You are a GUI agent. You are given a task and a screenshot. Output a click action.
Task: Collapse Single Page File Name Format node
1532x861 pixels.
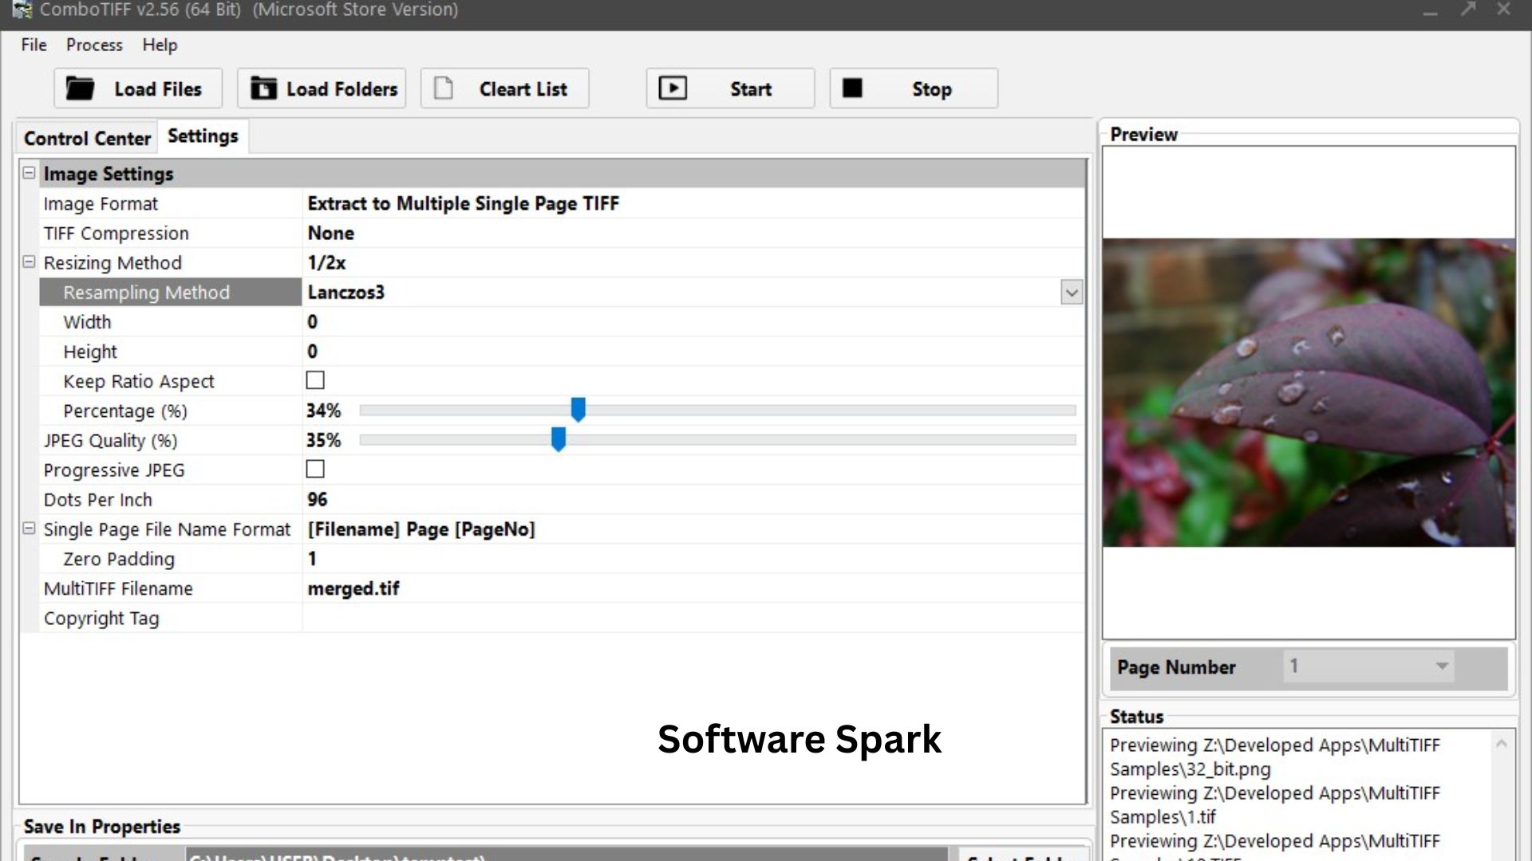tap(29, 528)
